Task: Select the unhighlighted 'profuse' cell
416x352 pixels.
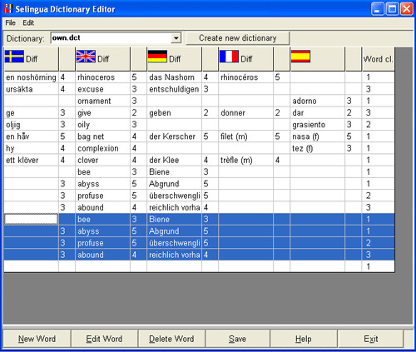Action: tap(102, 196)
